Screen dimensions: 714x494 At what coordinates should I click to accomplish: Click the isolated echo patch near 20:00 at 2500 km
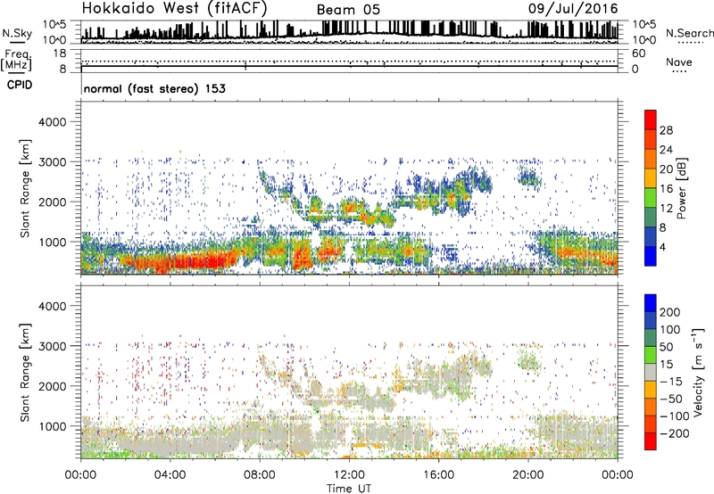(529, 177)
